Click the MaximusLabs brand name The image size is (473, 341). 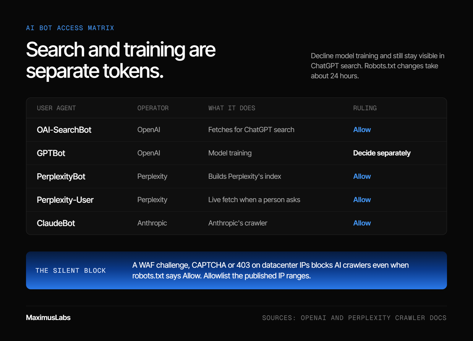(x=48, y=318)
